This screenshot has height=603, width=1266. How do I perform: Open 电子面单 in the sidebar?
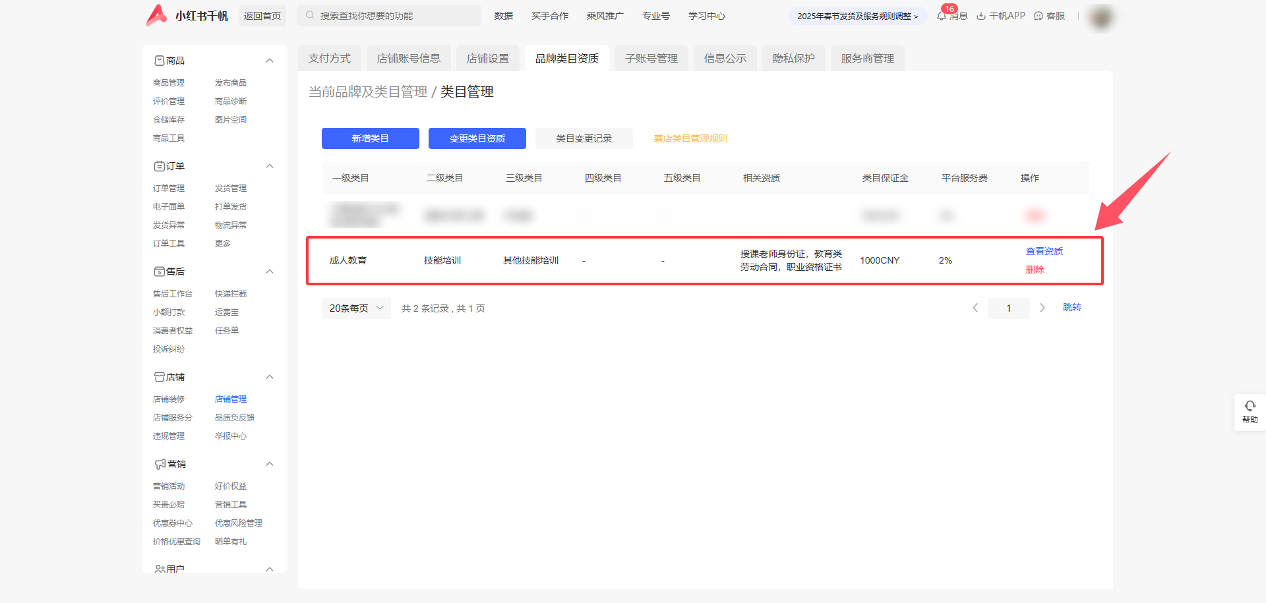tap(169, 207)
